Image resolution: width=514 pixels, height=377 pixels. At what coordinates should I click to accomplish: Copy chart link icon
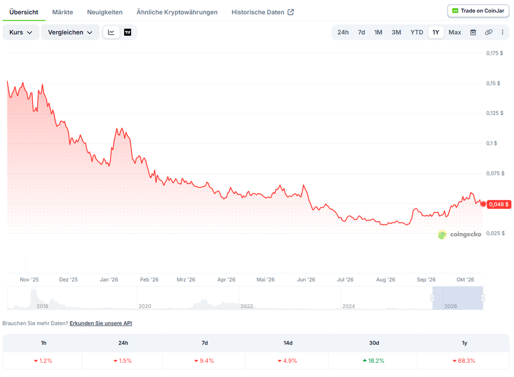[x=488, y=32]
